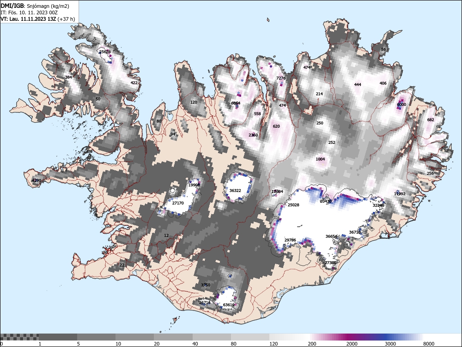The height and width of the screenshot is (347, 462).
Task: Click the snow value 252
Action: (x=332, y=142)
